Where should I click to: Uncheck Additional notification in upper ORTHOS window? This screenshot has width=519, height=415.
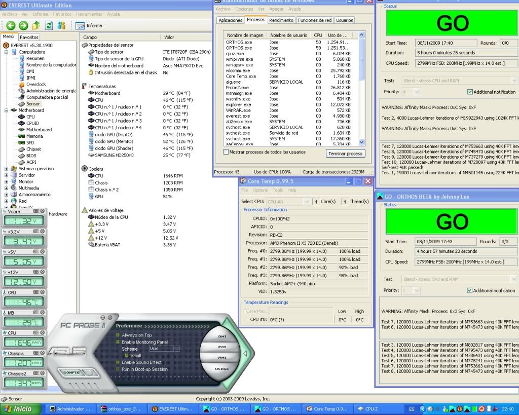coord(470,92)
